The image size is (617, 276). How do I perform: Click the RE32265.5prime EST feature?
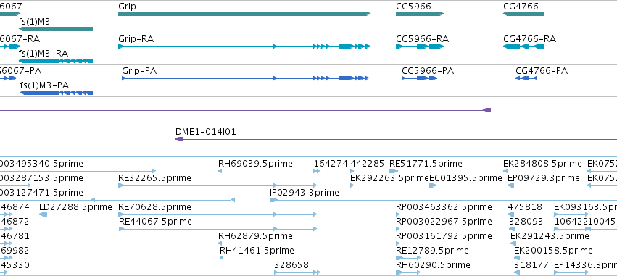pyautogui.click(x=218, y=185)
